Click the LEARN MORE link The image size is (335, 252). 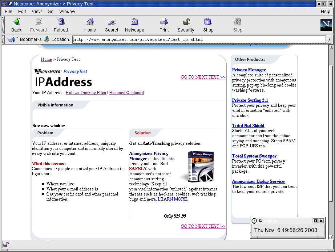(x=173, y=199)
